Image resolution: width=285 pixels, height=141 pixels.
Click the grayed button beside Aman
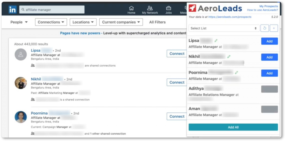tap(269, 109)
